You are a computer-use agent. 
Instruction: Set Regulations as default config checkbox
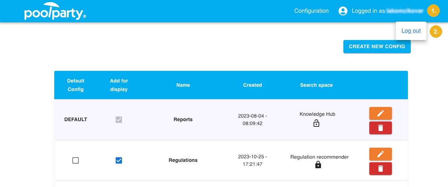tap(76, 160)
